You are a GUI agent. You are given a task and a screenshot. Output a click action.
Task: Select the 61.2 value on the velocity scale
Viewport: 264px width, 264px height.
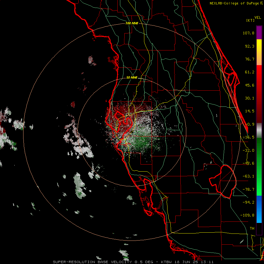[250, 72]
